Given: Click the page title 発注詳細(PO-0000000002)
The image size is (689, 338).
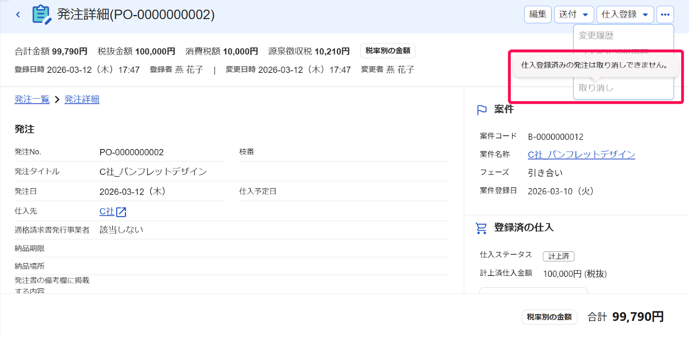Looking at the screenshot, I should coord(136,15).
